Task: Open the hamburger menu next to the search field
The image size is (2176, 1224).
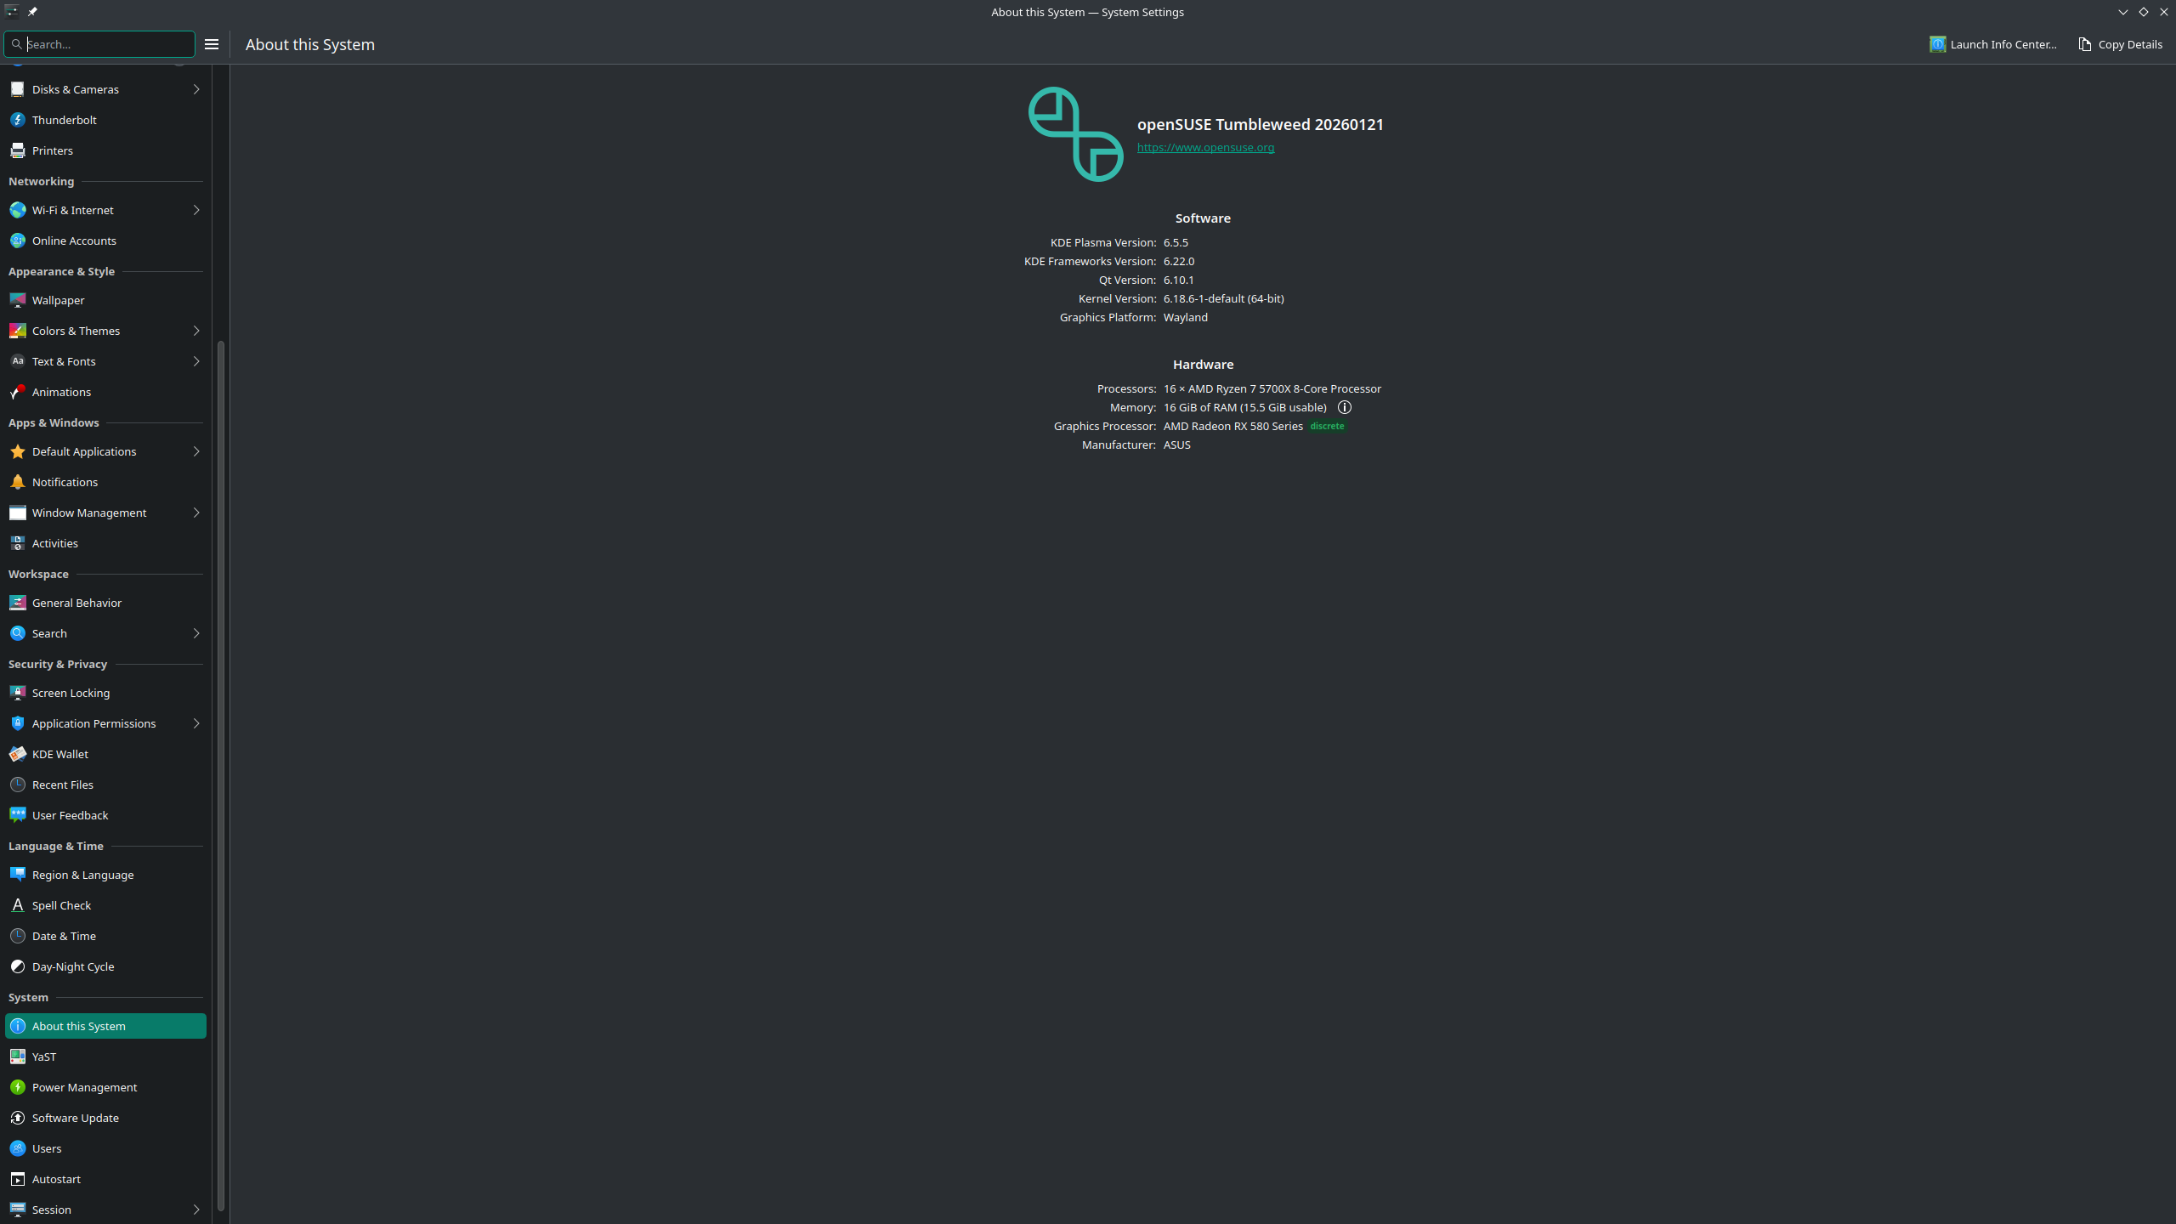Action: [x=212, y=44]
